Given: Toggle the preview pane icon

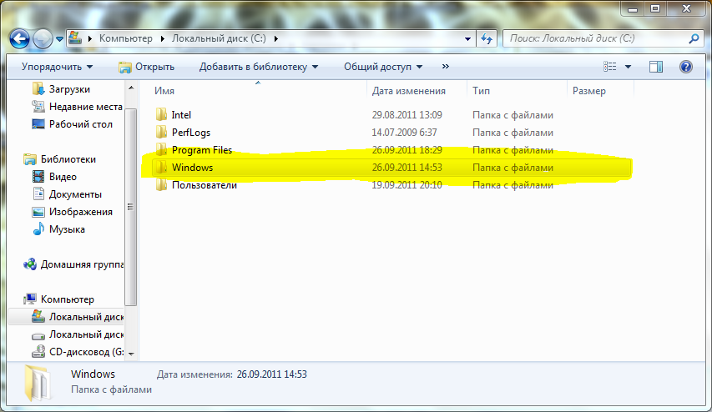Looking at the screenshot, I should (656, 67).
